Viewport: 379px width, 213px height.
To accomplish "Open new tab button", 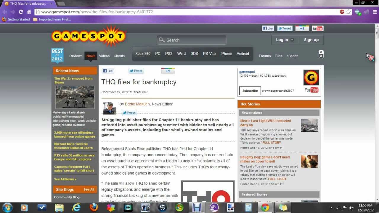I will (x=61, y=4).
